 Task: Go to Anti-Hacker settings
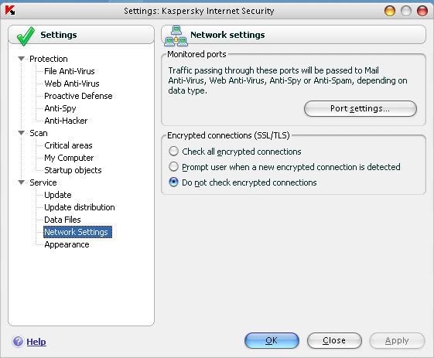point(66,121)
